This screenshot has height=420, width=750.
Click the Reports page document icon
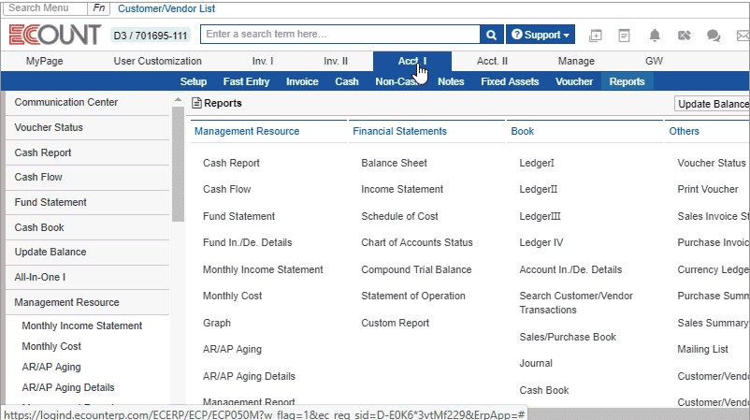[196, 104]
